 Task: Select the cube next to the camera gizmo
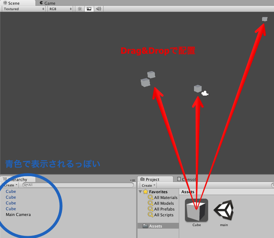click(x=198, y=88)
